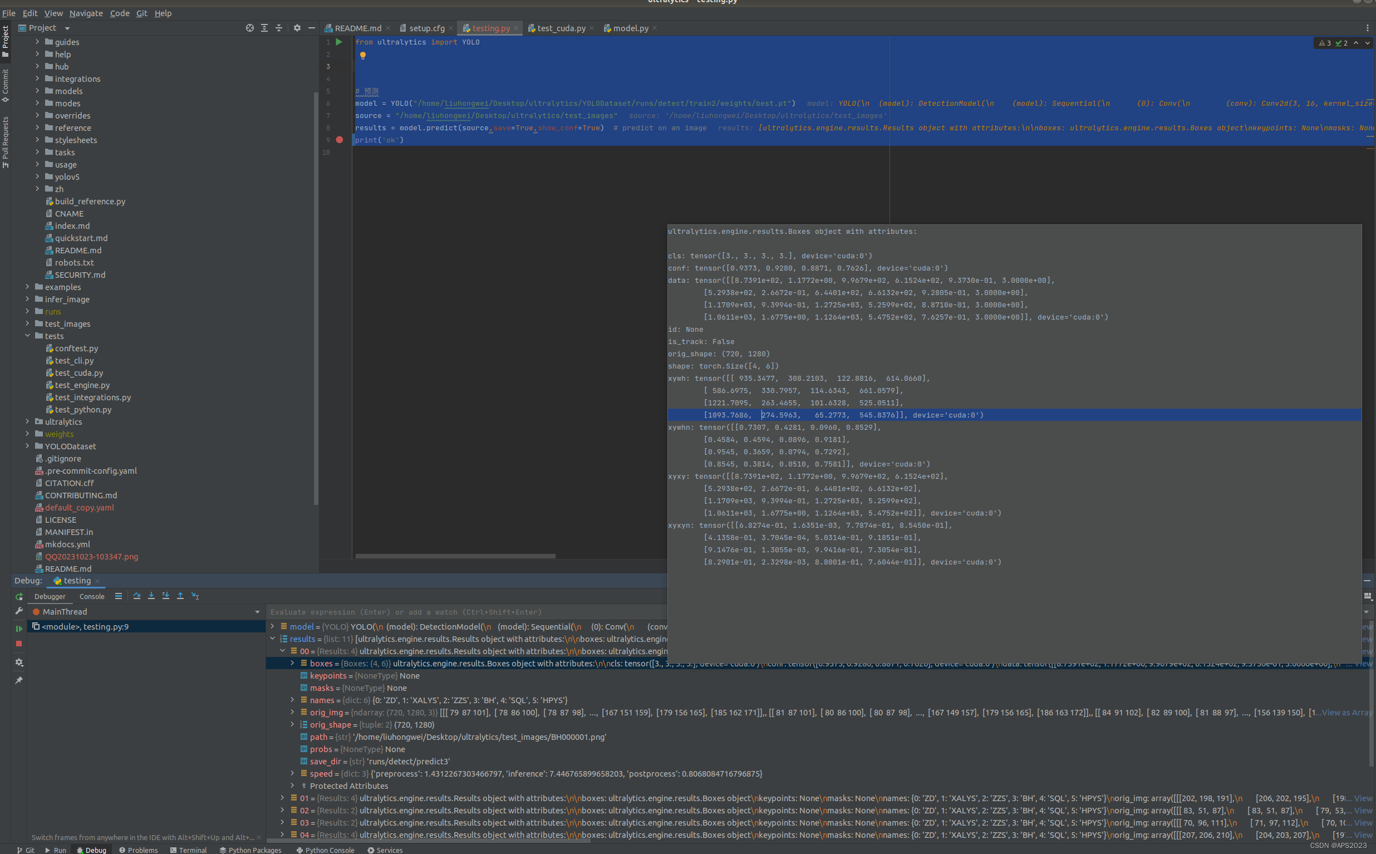Expand the boxes variable node
1376x854 pixels.
(292, 663)
